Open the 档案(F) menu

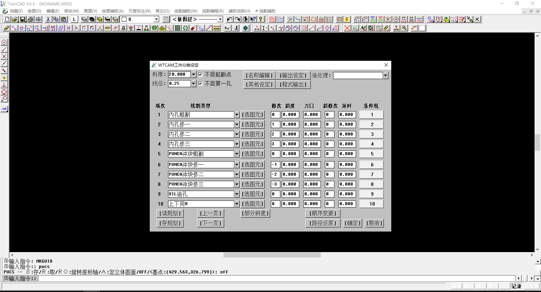pos(16,11)
